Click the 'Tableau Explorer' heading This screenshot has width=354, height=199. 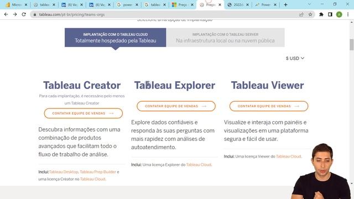[x=175, y=85]
